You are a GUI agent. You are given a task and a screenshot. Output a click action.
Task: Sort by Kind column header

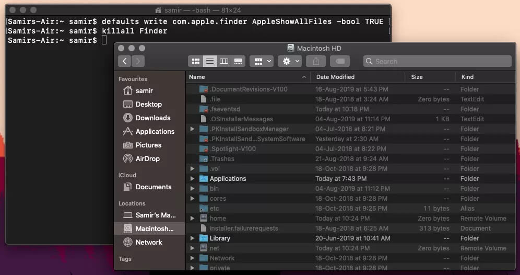click(486, 77)
